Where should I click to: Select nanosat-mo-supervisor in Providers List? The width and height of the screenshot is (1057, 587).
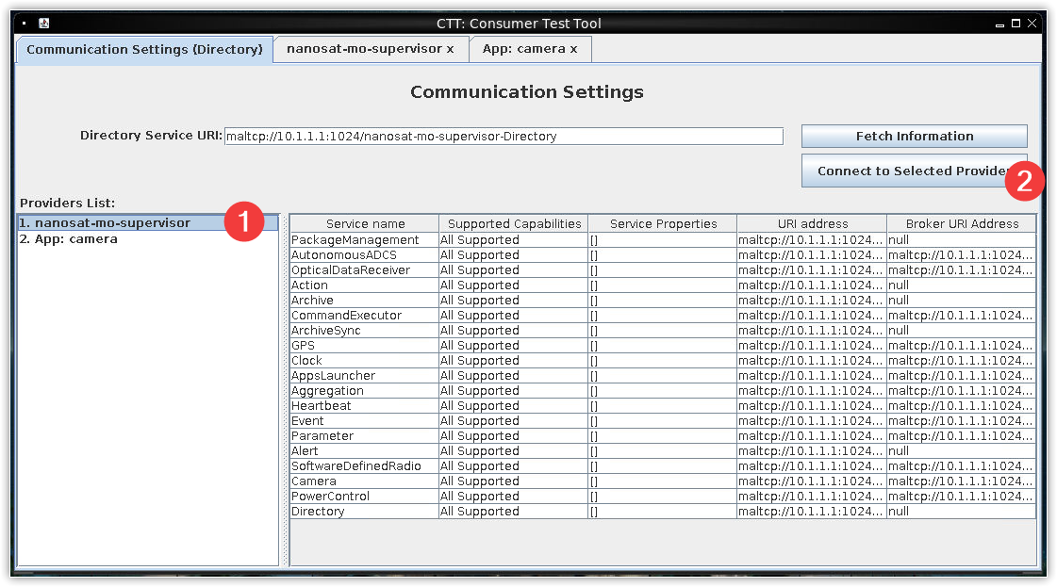[105, 223]
